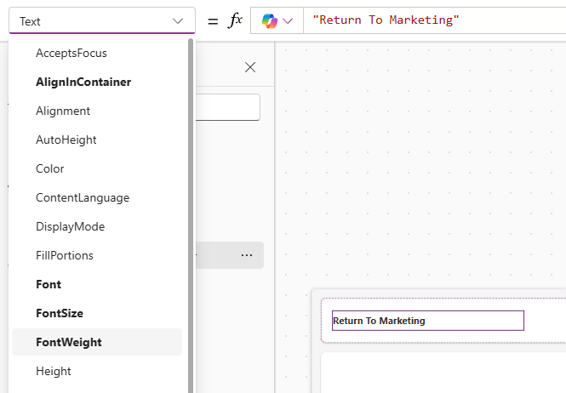
Task: Pick FontSize from the dropdown list
Action: coord(60,313)
